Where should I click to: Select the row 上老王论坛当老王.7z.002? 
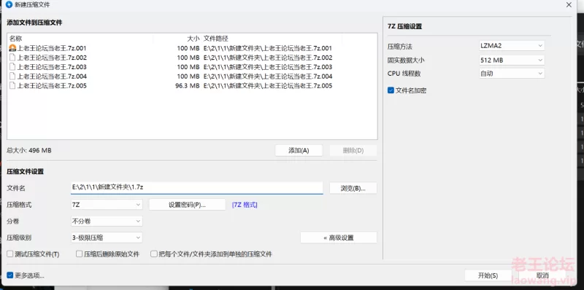(192, 58)
